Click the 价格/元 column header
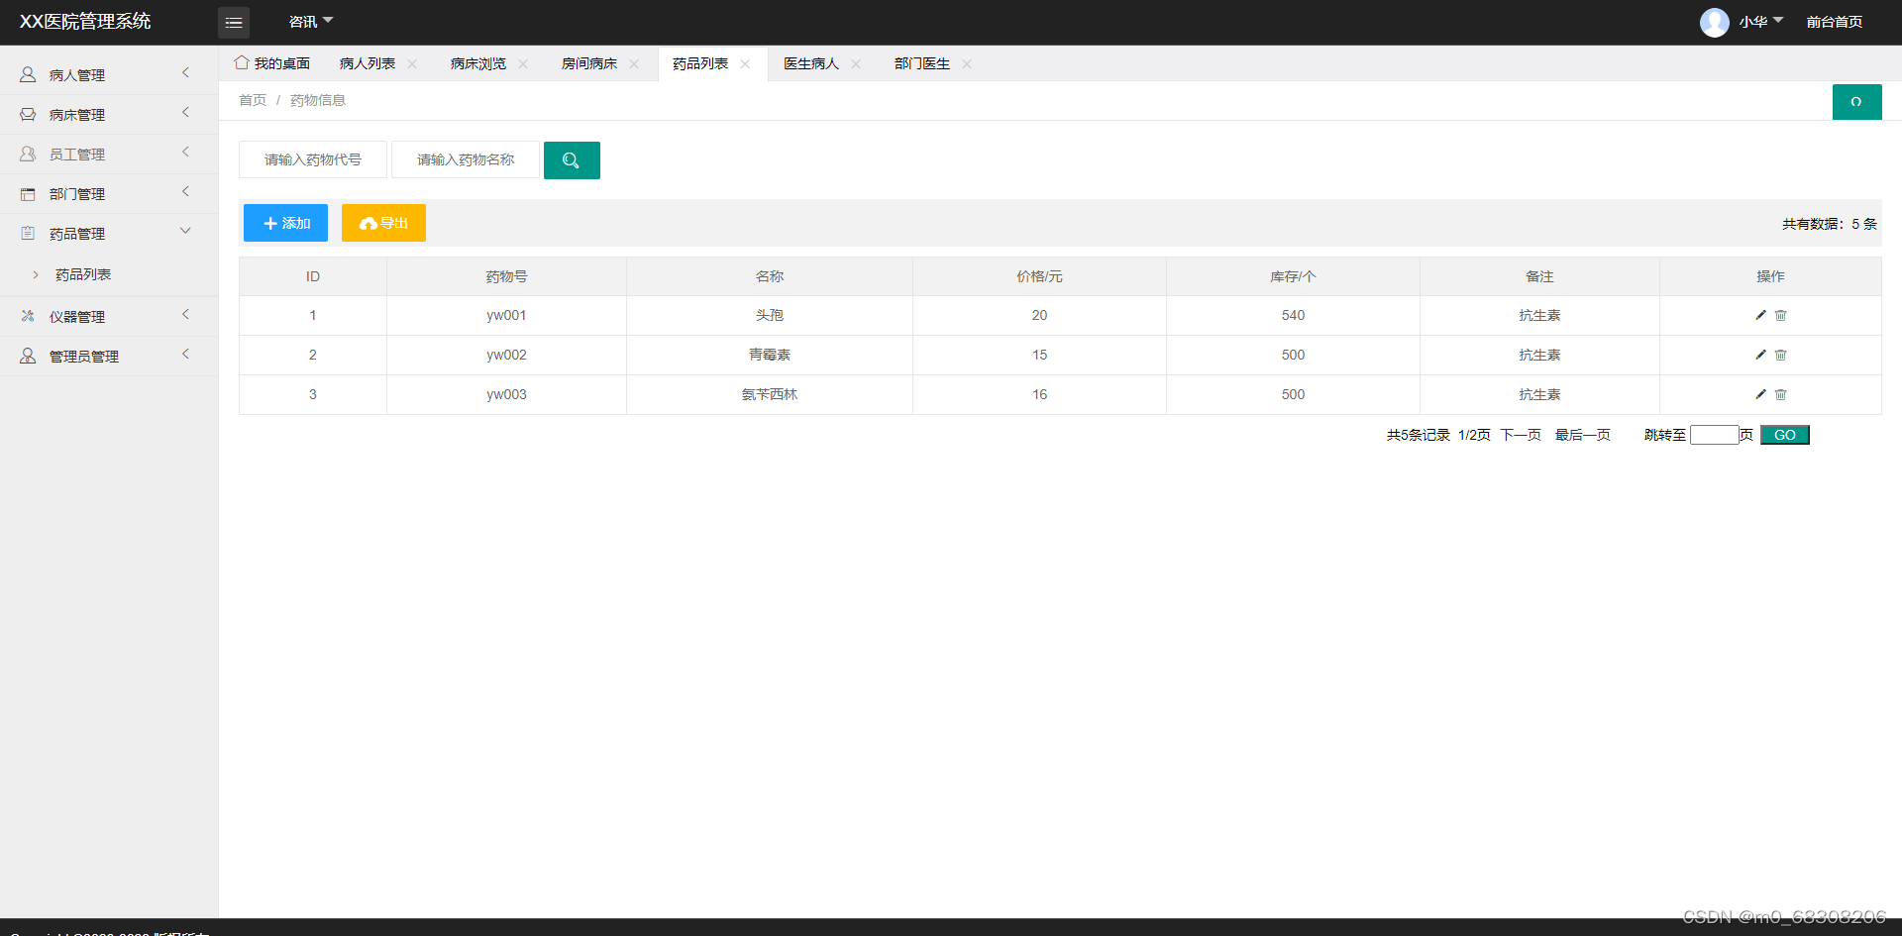Viewport: 1902px width, 936px height. pyautogui.click(x=1039, y=276)
